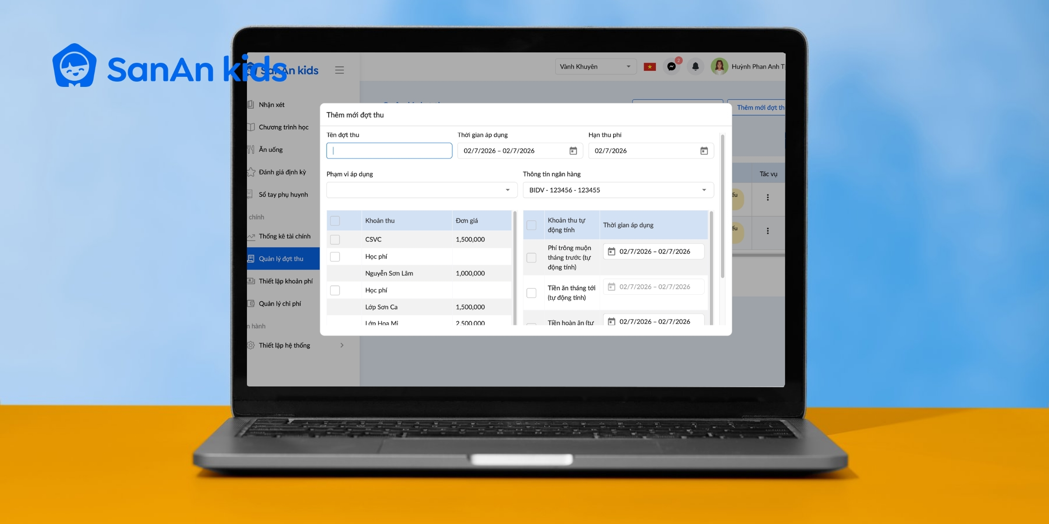Screen dimensions: 1049x524
Task: Click the Huỳnh Phan Anh user name
Action: pos(758,66)
